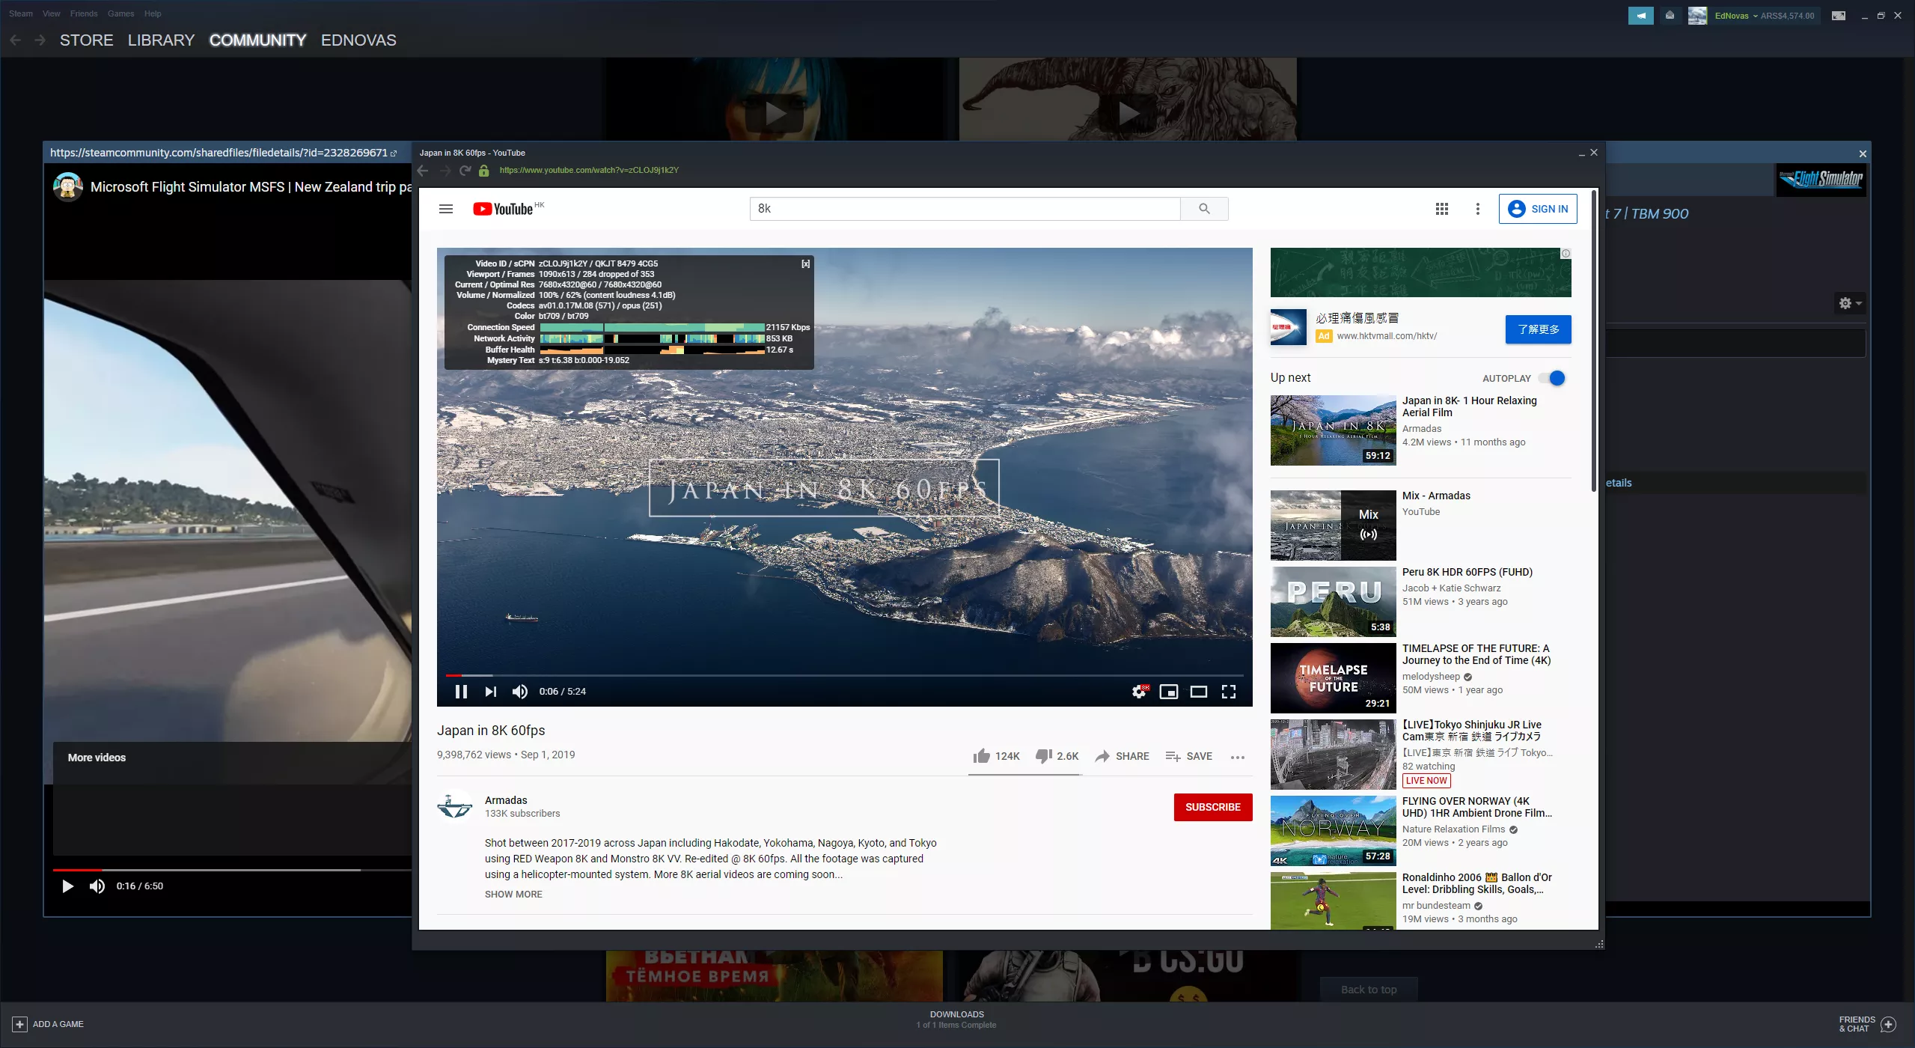Open the gear dropdown in Steam panel
The image size is (1915, 1048).
click(x=1850, y=303)
